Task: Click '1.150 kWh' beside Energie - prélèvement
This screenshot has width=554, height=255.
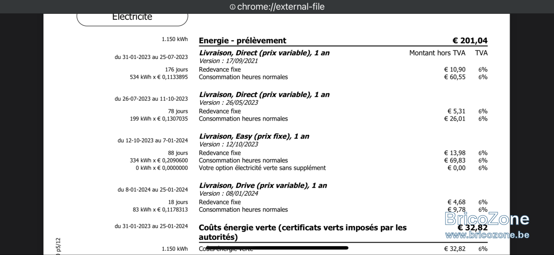Action: tap(175, 39)
